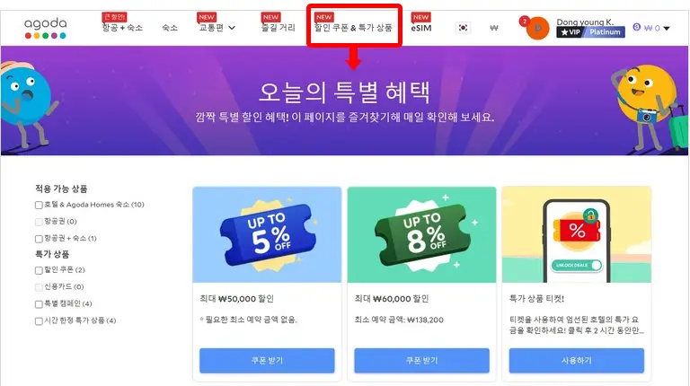Enable the 특별 캠페인 (4) filter checkbox
Screen dimensions: 690x386
tap(39, 304)
